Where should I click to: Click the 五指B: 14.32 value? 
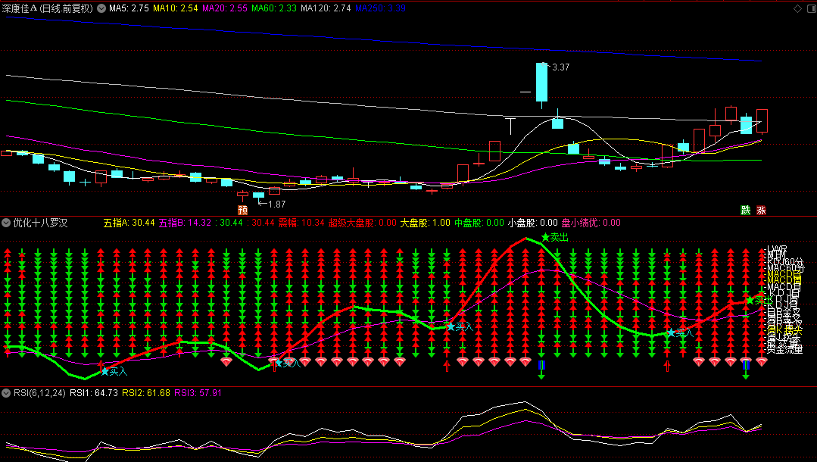[185, 223]
